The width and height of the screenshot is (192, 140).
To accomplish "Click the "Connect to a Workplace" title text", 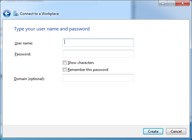I will (39, 14).
